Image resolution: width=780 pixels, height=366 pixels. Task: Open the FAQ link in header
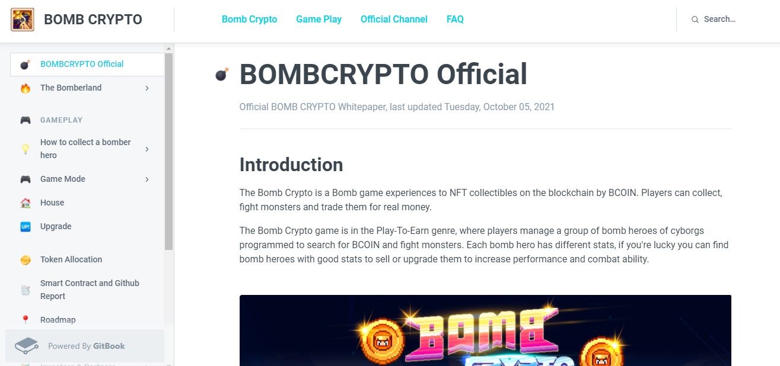click(455, 20)
